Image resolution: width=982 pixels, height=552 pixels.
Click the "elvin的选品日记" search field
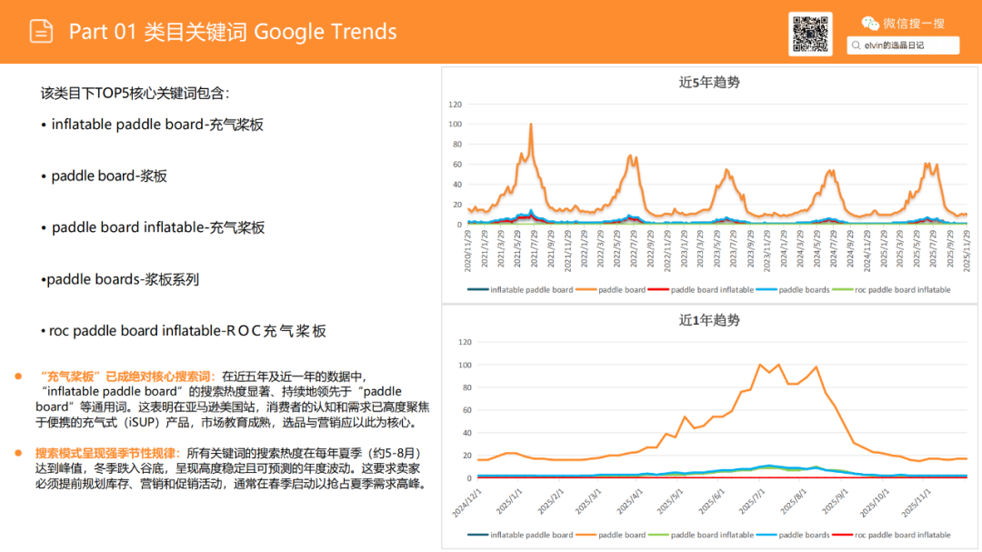(903, 45)
